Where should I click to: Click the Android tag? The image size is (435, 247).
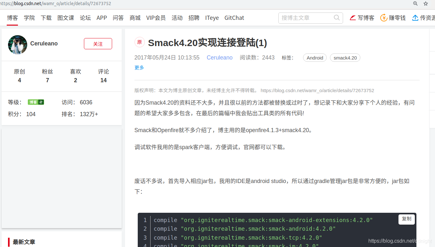click(315, 58)
